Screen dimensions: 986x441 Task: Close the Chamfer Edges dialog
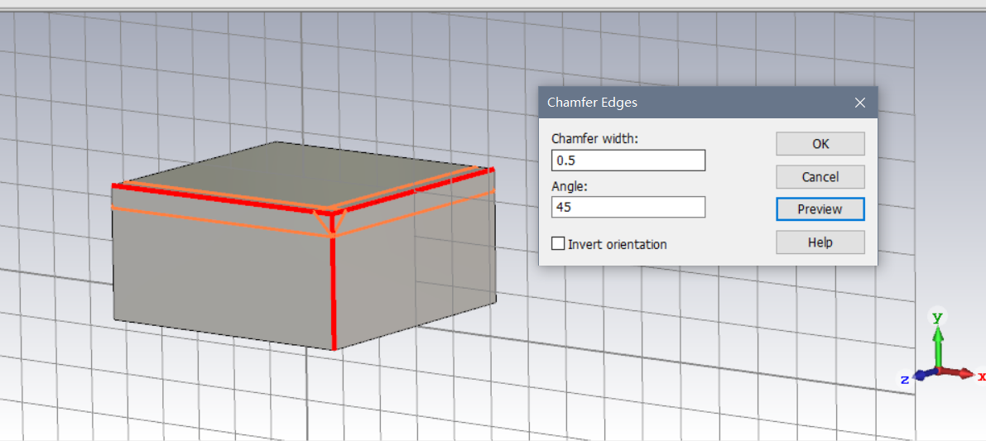pyautogui.click(x=859, y=103)
